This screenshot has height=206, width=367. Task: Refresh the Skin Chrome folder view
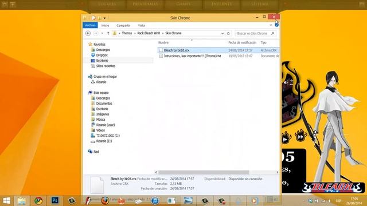(x=228, y=33)
